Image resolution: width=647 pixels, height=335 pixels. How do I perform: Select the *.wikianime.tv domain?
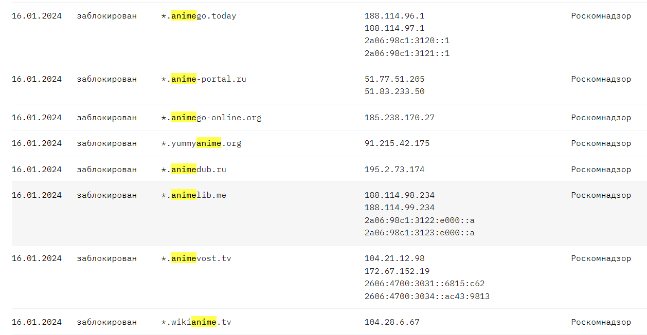pos(196,322)
